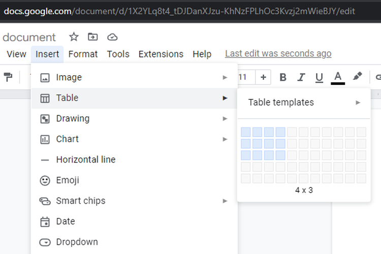Select the highlight color pen icon
Screen dimensions: 381x254
pyautogui.click(x=357, y=77)
